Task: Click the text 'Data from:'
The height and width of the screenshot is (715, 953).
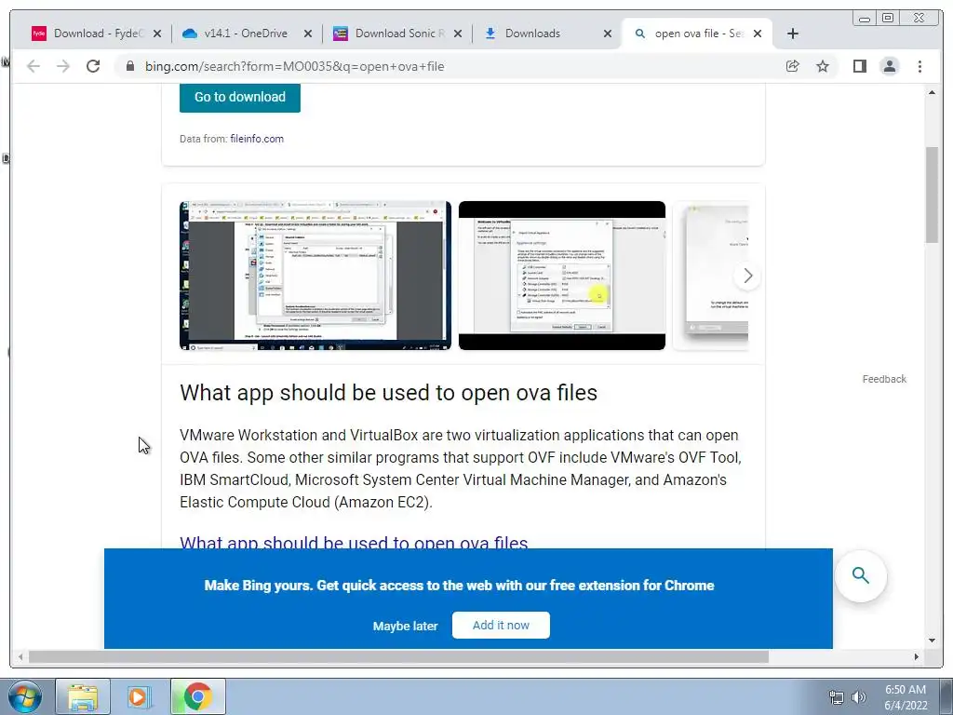Action: pyautogui.click(x=203, y=139)
